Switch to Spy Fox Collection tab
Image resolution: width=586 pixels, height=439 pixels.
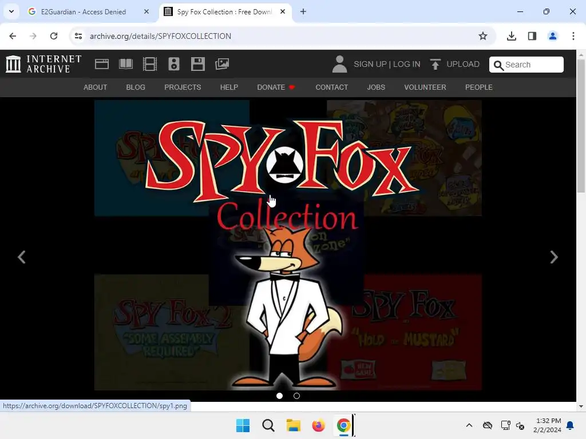point(225,11)
